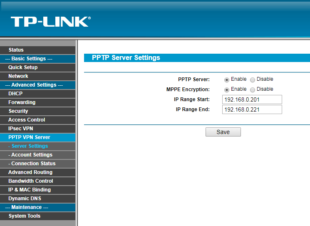Click the IP Range End field
Screen dimensions: 310x226
pos(252,109)
